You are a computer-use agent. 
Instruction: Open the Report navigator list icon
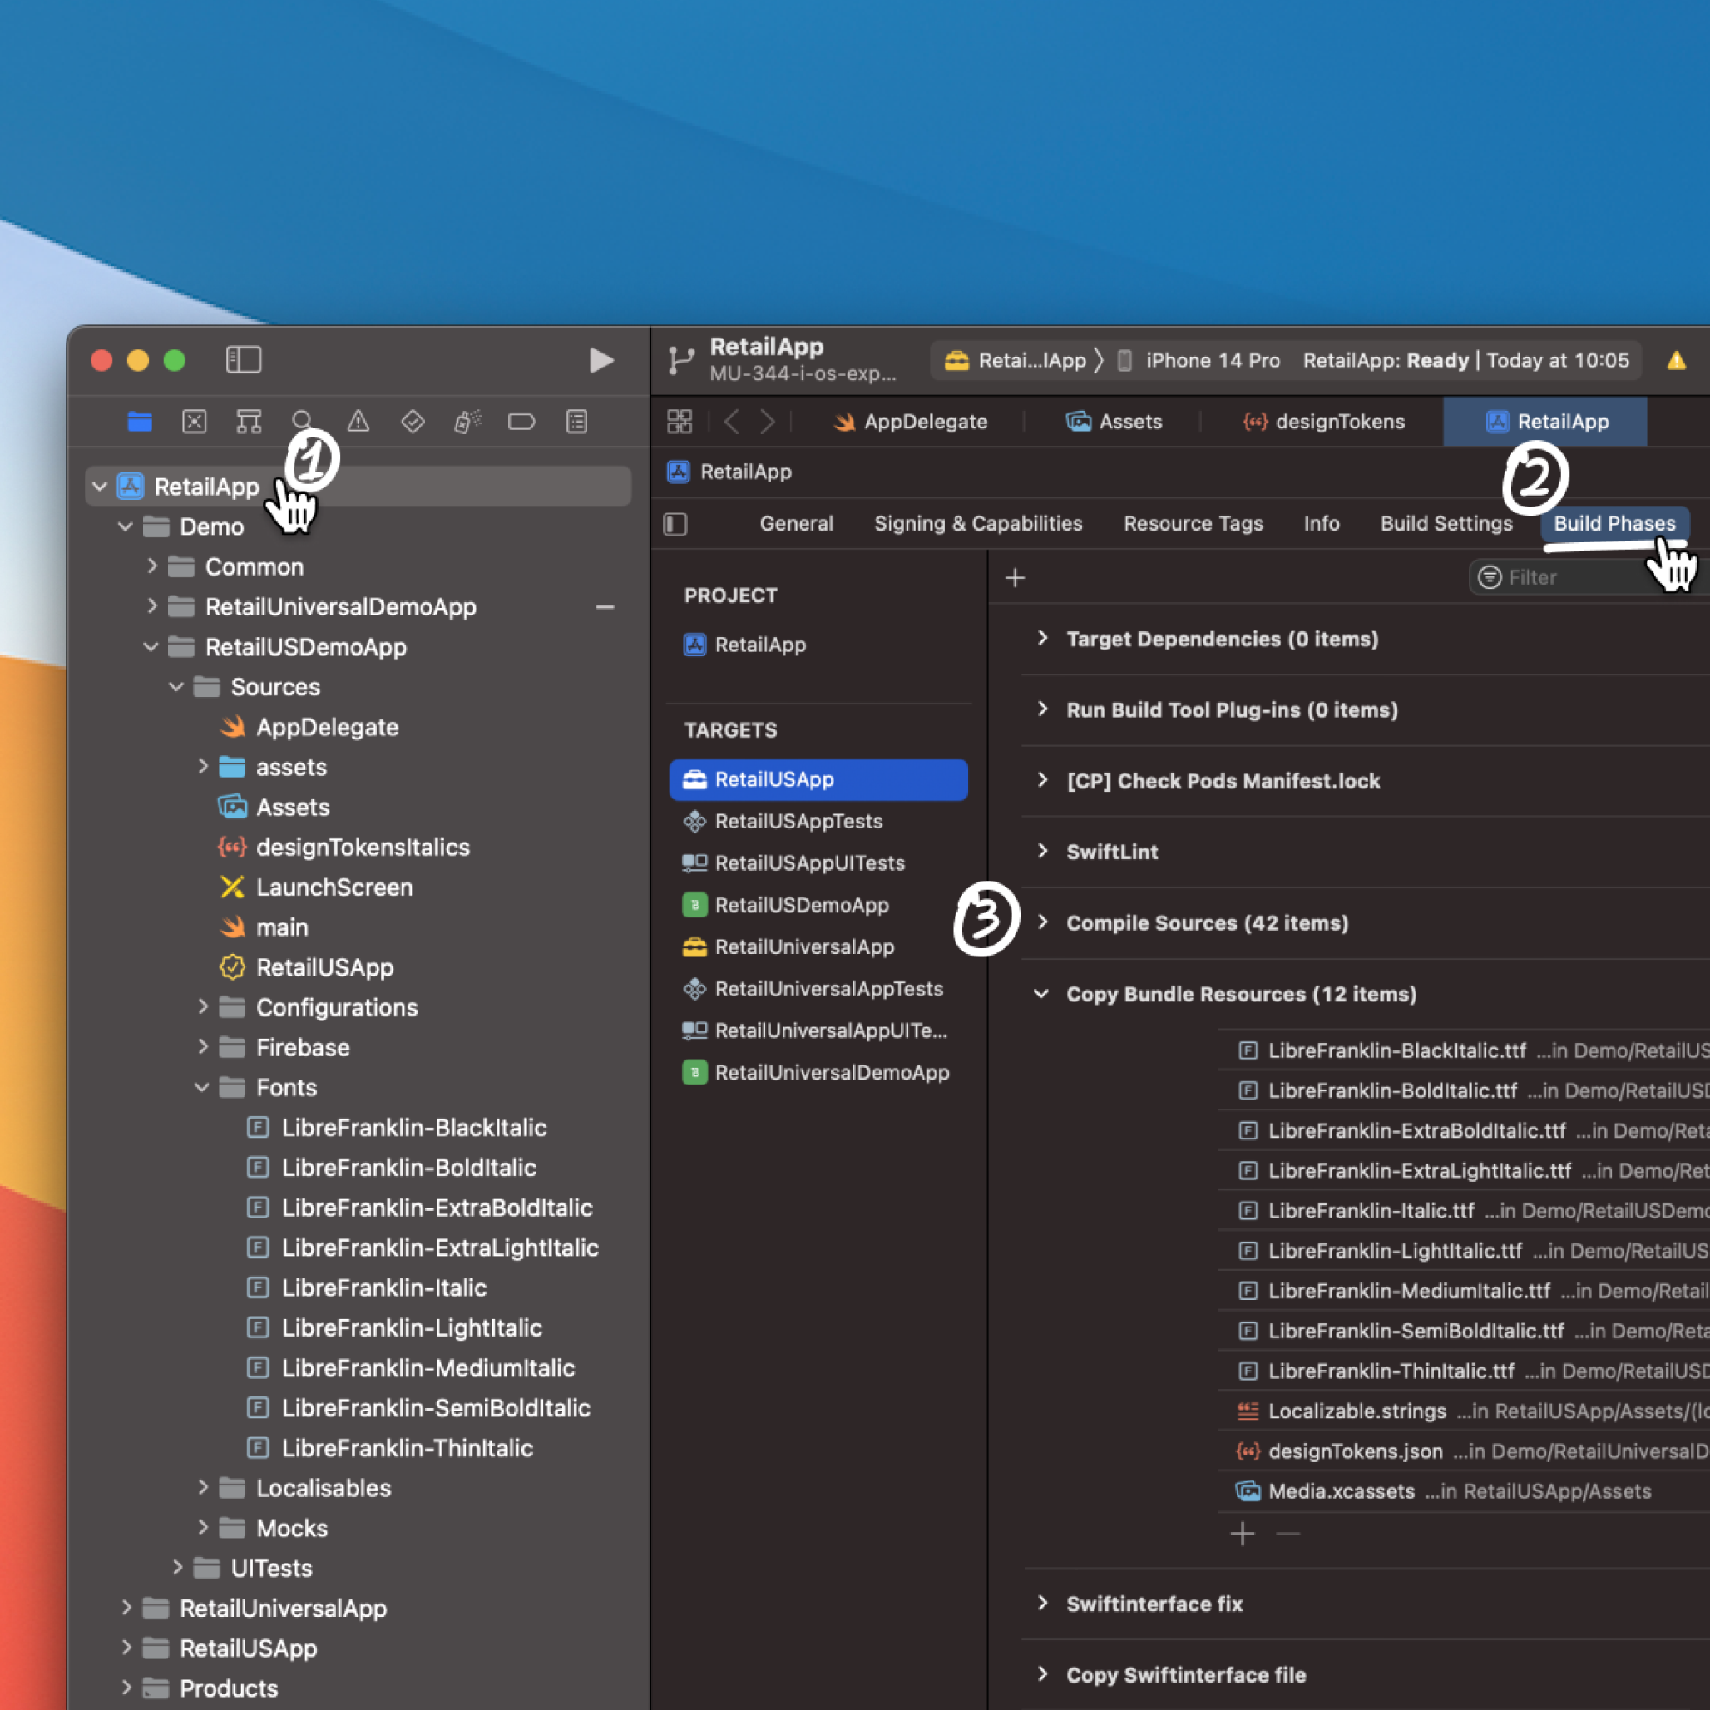pyautogui.click(x=576, y=422)
